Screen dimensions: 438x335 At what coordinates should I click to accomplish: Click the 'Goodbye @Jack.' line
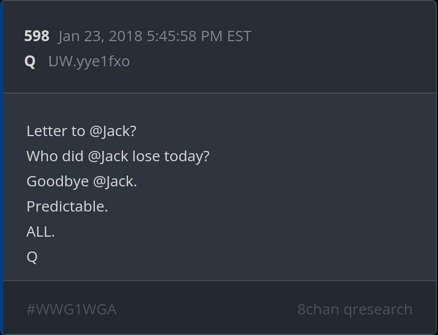coord(82,181)
